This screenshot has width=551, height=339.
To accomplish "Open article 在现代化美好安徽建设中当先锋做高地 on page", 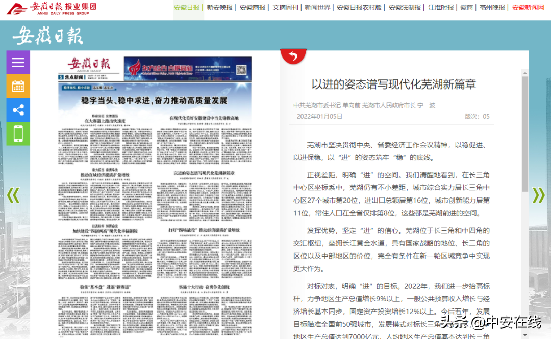I will [x=204, y=118].
